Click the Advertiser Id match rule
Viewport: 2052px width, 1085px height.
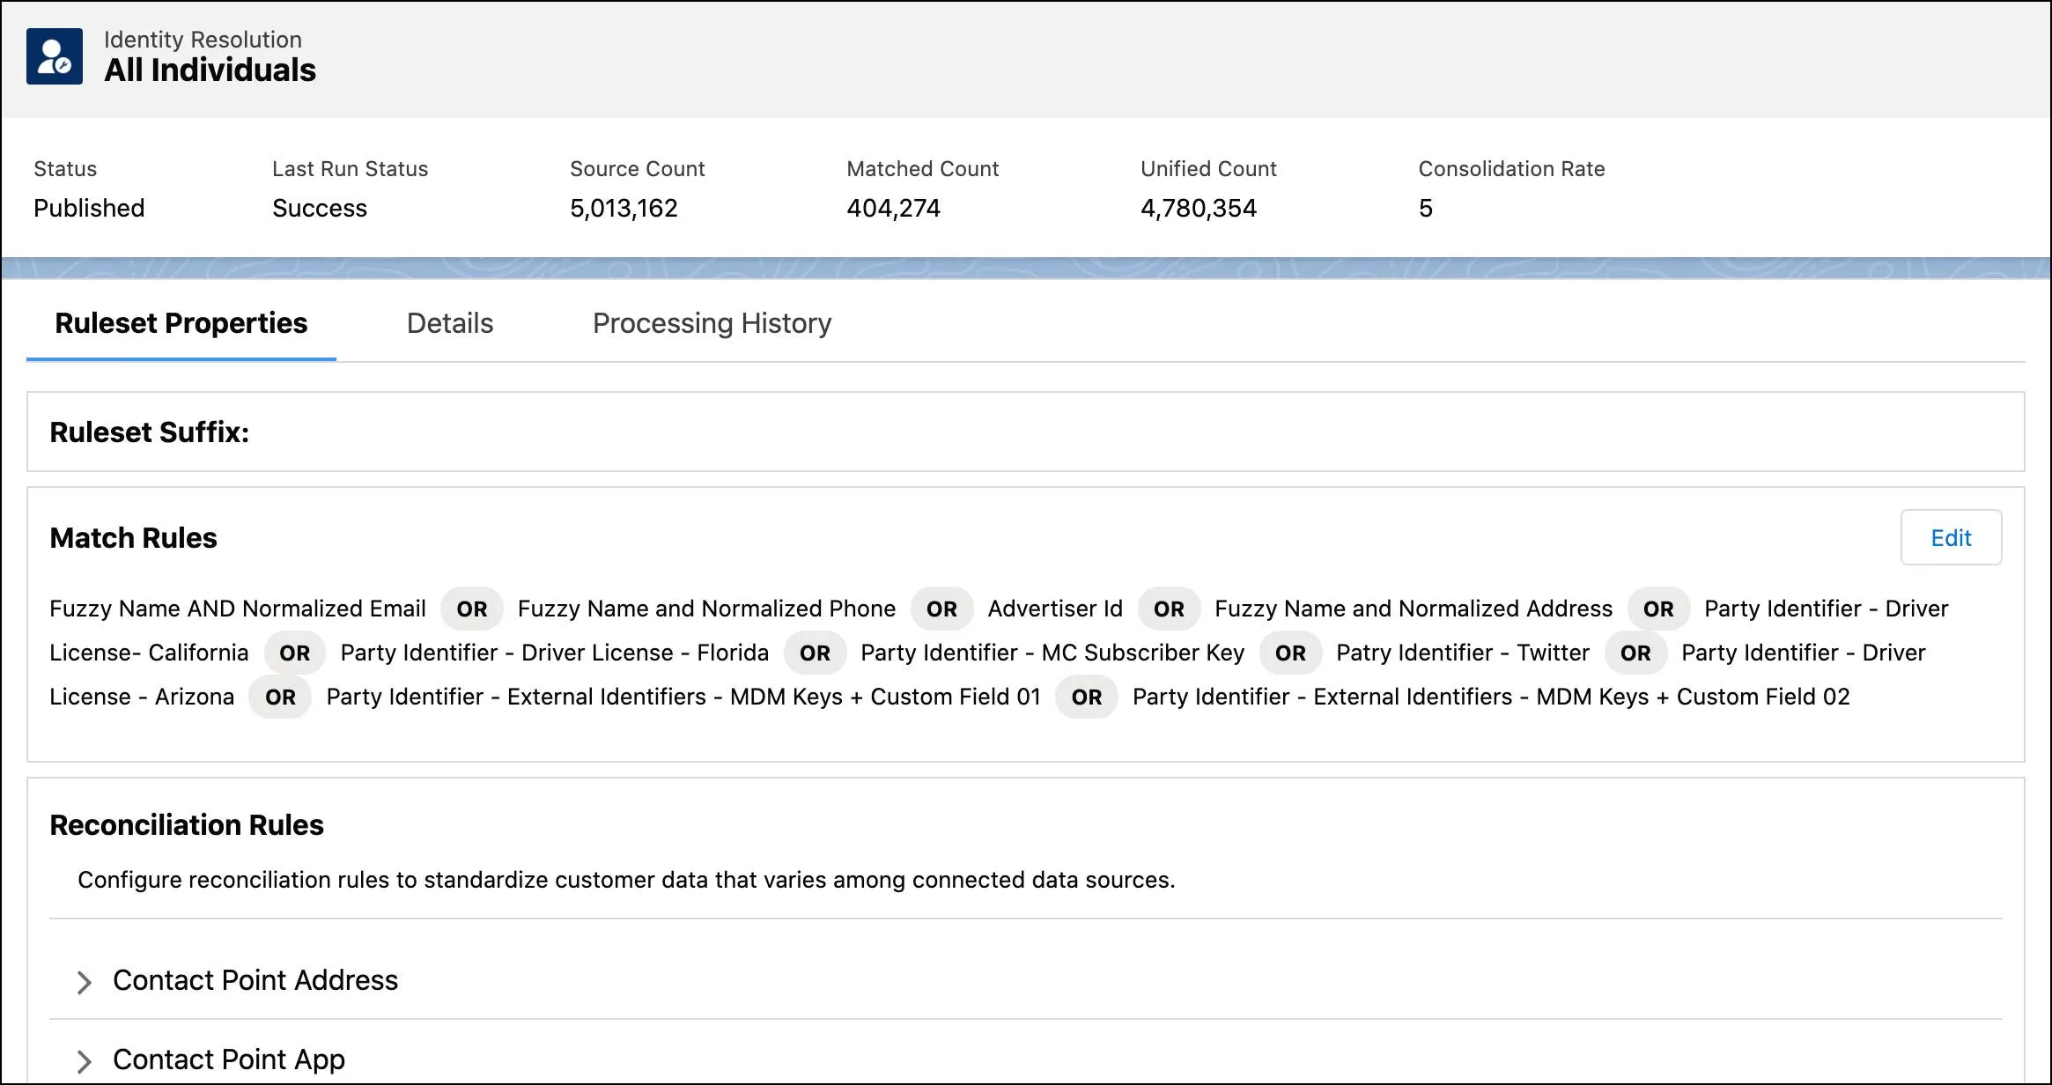1055,609
